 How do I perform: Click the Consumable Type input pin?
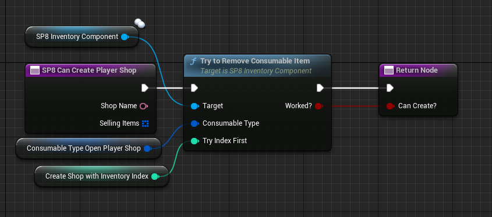pyautogui.click(x=194, y=123)
